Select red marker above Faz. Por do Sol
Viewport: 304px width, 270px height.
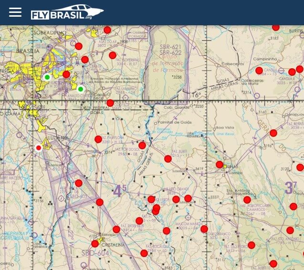pos(142,145)
